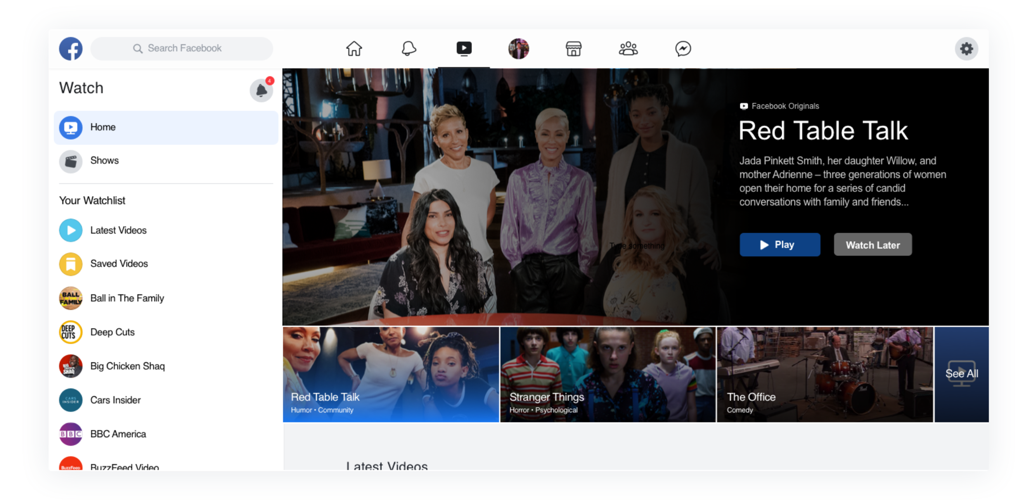
Task: Click the Big Chicken Shaq logo icon
Action: [x=71, y=366]
